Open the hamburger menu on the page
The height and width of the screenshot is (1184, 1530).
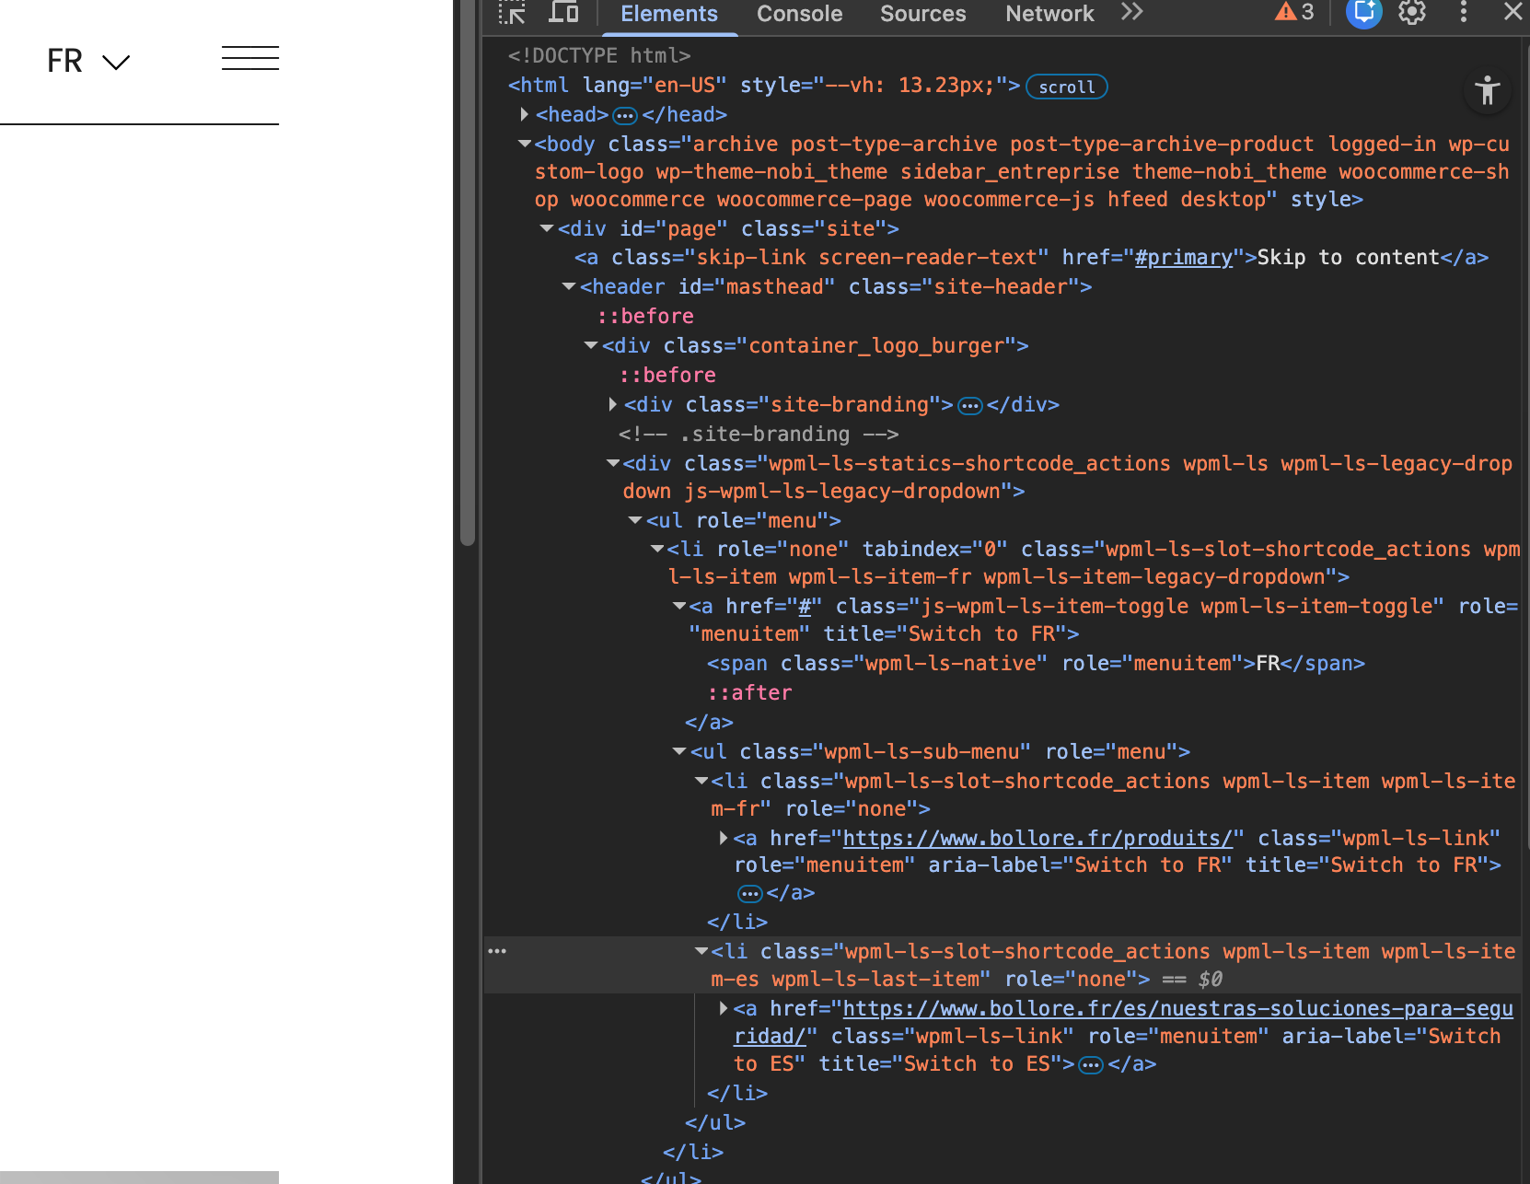tap(249, 59)
